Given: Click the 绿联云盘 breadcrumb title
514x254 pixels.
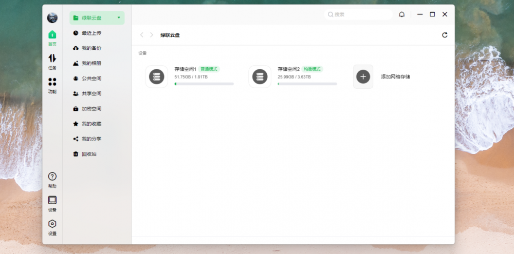Looking at the screenshot, I should pyautogui.click(x=170, y=35).
